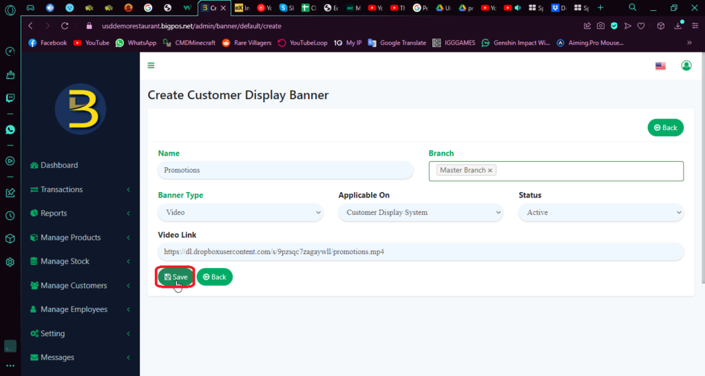705x376 pixels.
Task: Open the Genshin Impact Wiki bookmark
Action: [x=516, y=43]
